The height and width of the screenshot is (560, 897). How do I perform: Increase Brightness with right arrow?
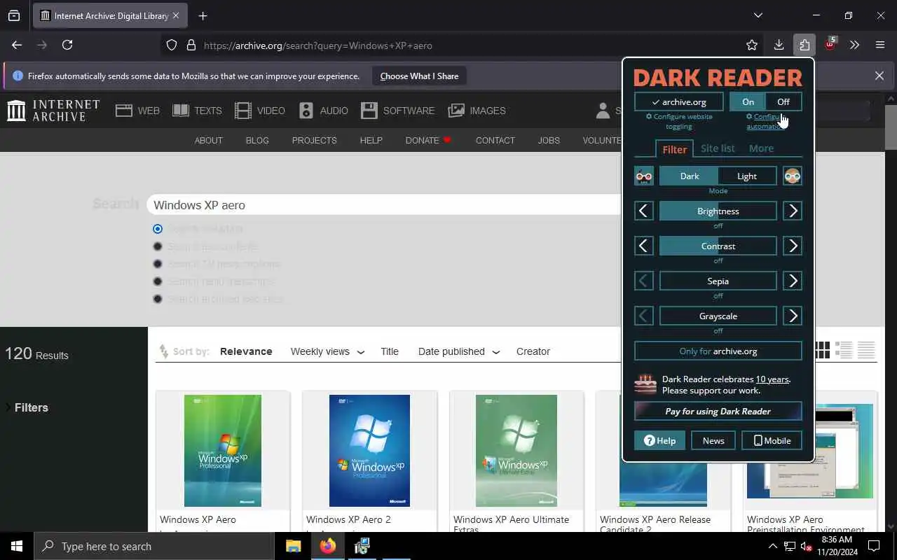793,211
